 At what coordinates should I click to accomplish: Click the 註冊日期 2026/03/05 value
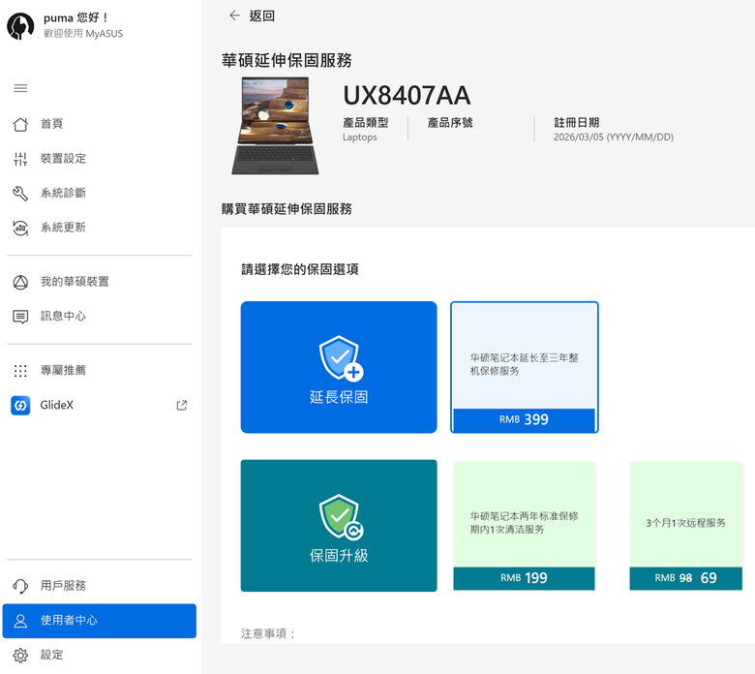(x=614, y=138)
